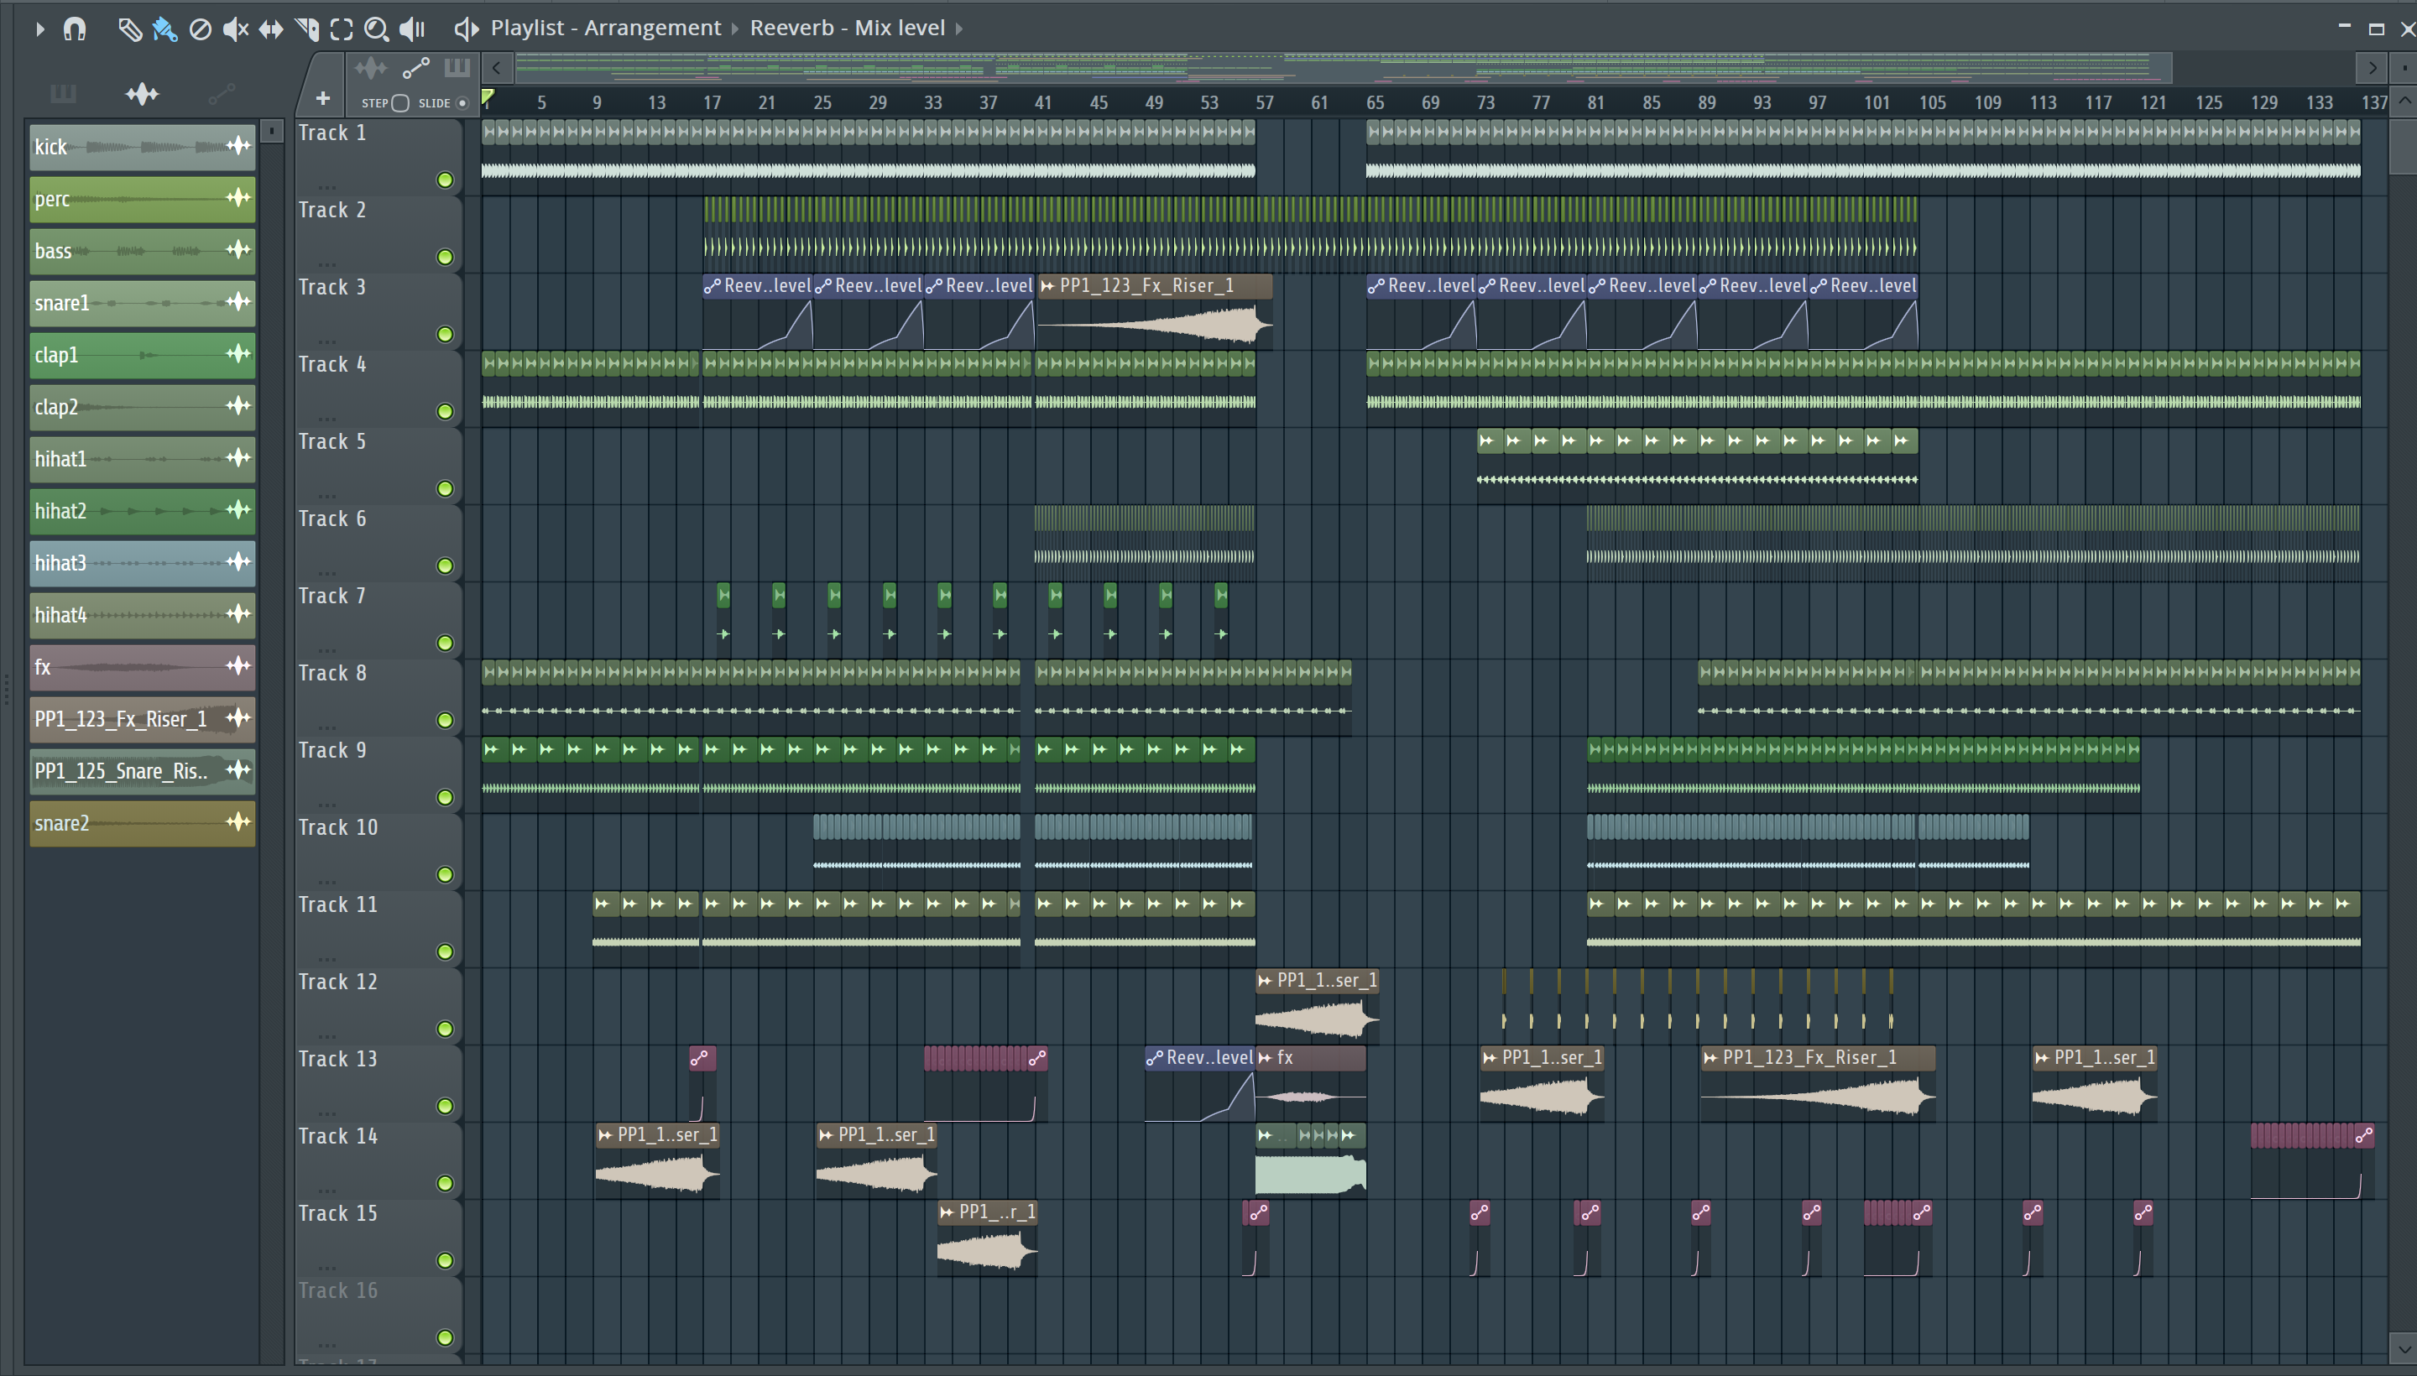Show pattern clips in picker panel
The width and height of the screenshot is (2417, 1376).
[x=63, y=94]
